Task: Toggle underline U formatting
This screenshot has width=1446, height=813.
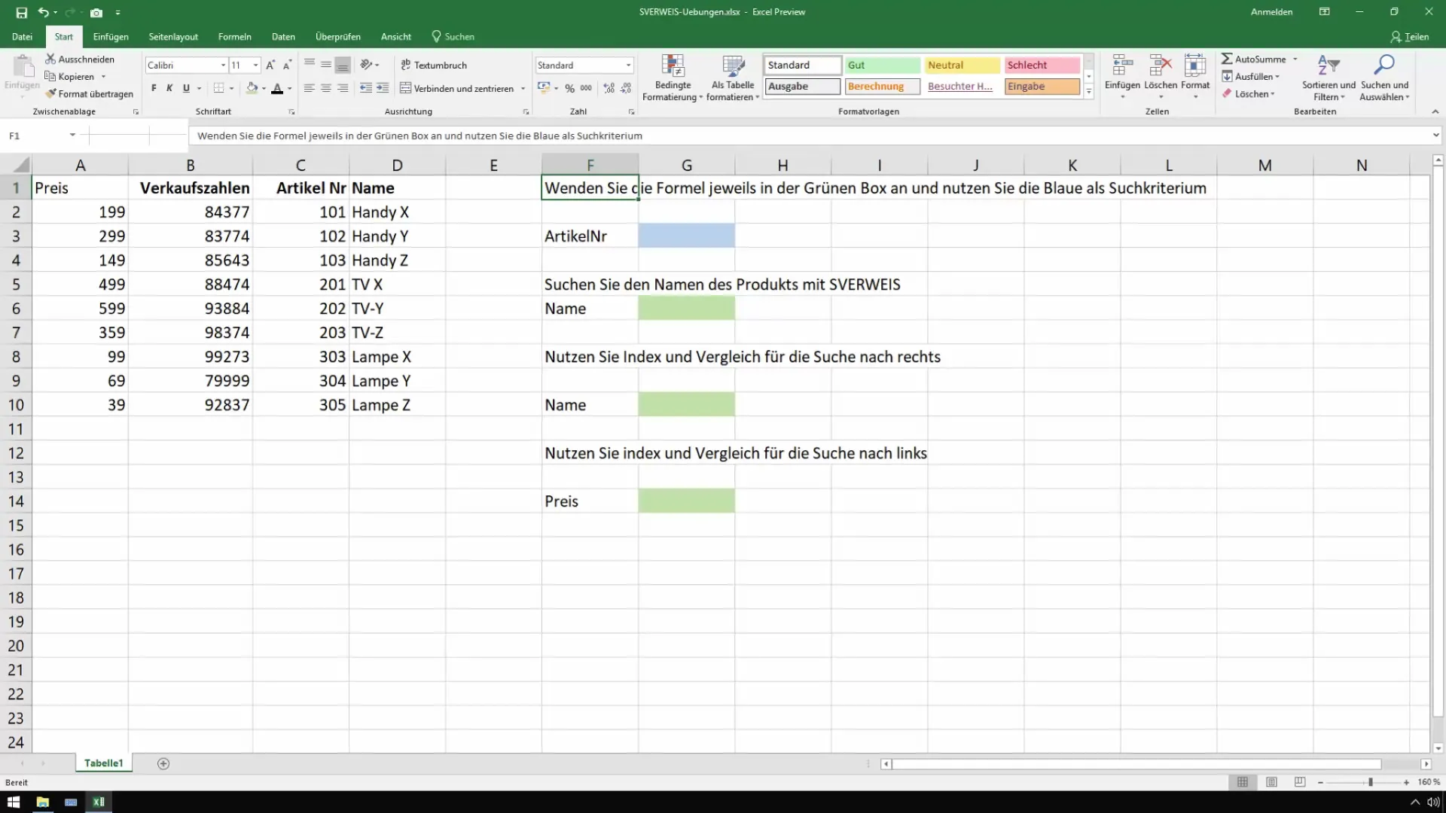Action: [x=186, y=88]
